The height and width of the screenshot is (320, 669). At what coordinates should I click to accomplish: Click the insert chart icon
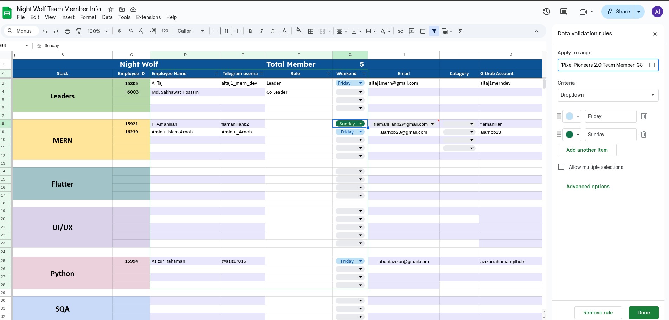tap(423, 31)
